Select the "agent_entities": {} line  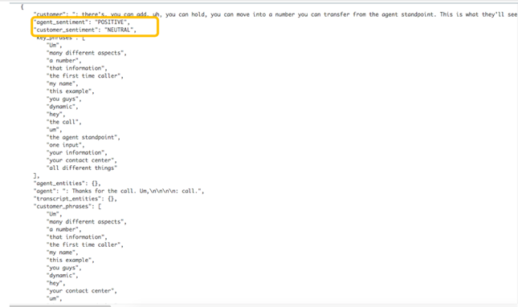pos(67,184)
